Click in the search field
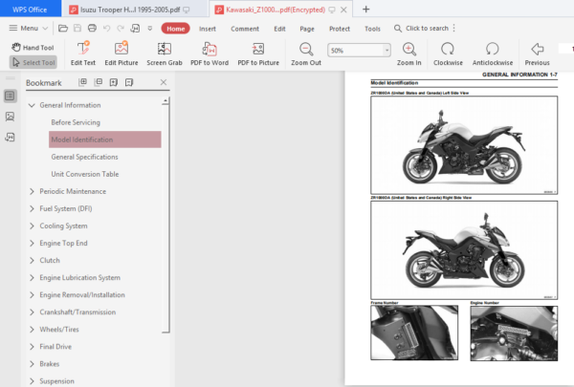This screenshot has width=574, height=387. coord(427,28)
